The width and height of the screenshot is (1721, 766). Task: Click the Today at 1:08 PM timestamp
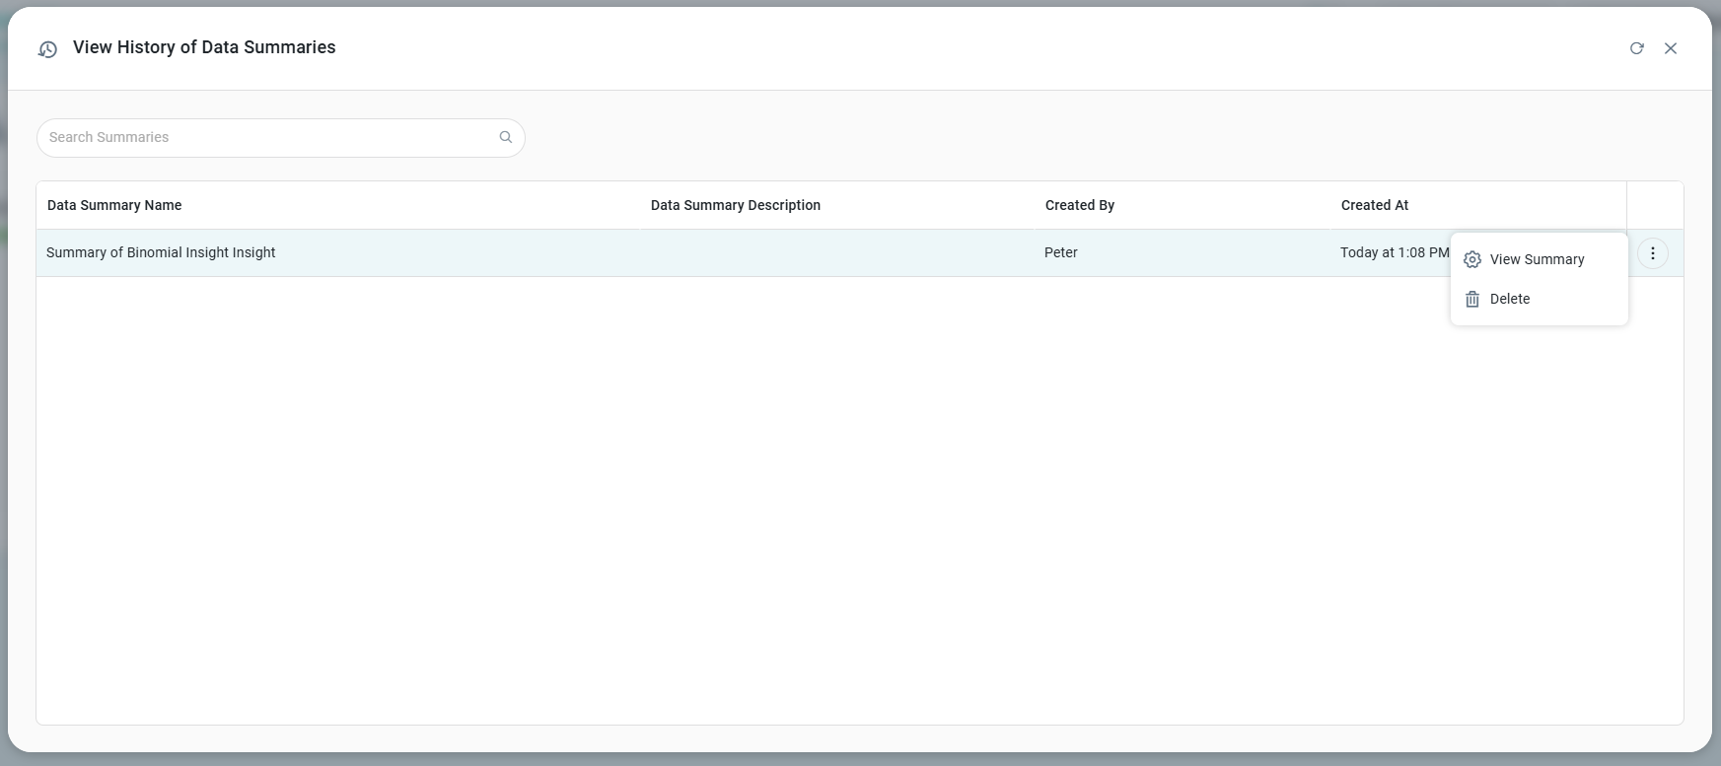(x=1394, y=252)
